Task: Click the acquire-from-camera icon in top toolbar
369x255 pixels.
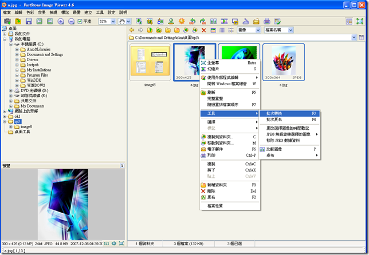Action: [x=7, y=21]
